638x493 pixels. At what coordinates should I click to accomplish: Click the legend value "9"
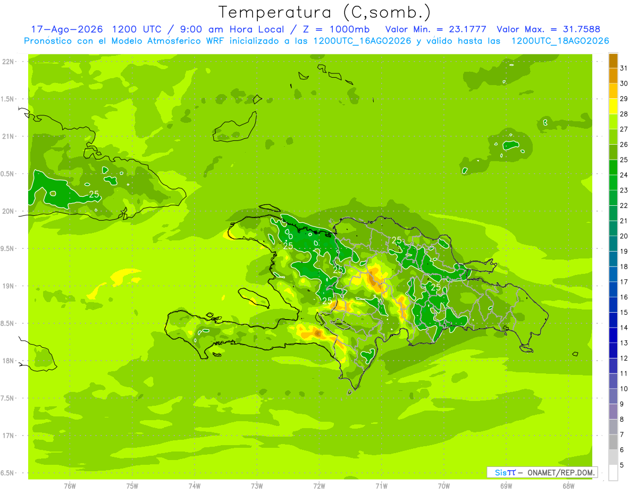click(622, 404)
